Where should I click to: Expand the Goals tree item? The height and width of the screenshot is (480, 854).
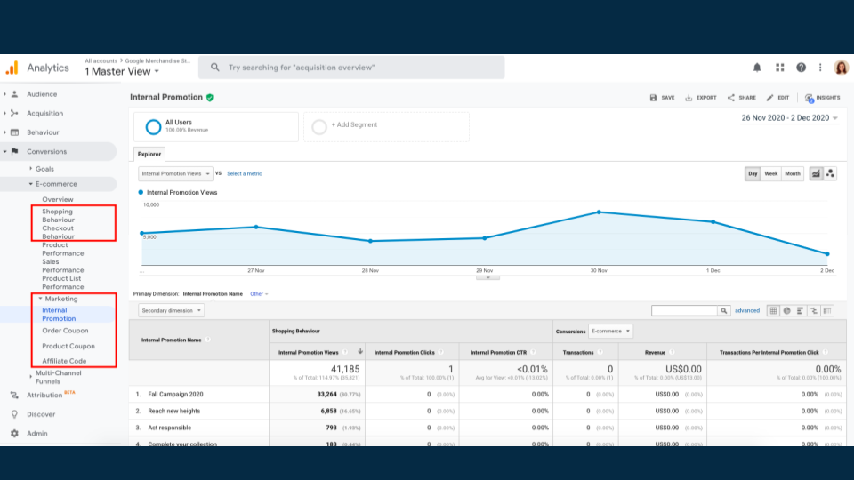coord(30,169)
